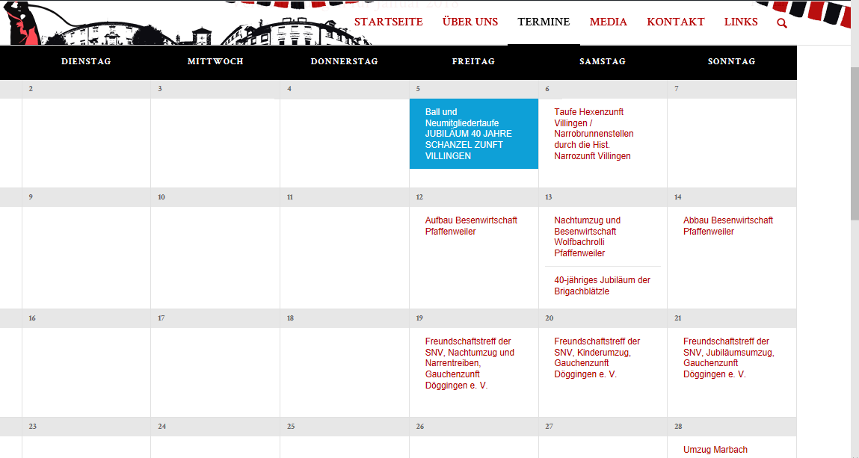Open the Taufe Hexenzunft Villingen event
This screenshot has width=859, height=458.
(594, 134)
